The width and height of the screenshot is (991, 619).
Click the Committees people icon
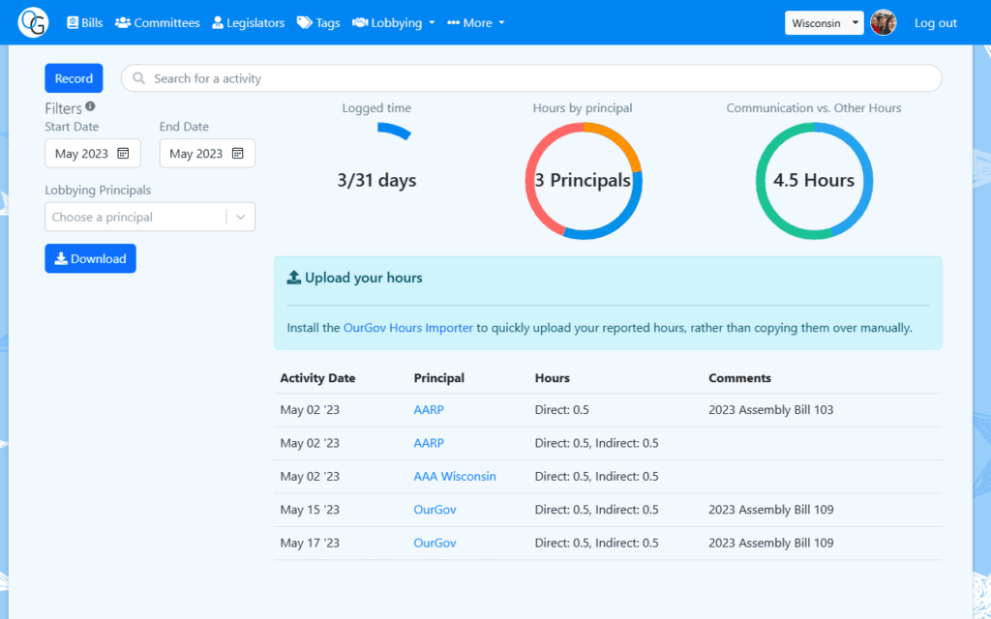pos(123,23)
